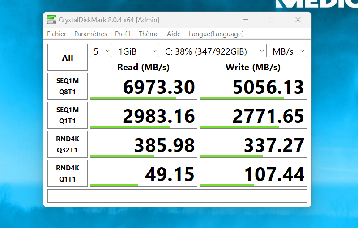358x228 pixels.
Task: Start the SEQ1M Q1T1 test
Action: (68, 115)
